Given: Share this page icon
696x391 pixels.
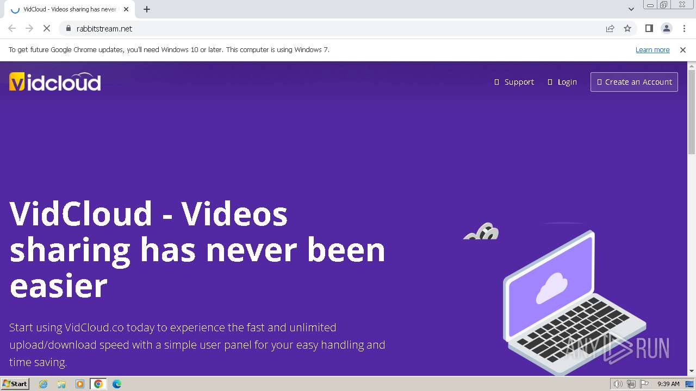Looking at the screenshot, I should (x=610, y=28).
